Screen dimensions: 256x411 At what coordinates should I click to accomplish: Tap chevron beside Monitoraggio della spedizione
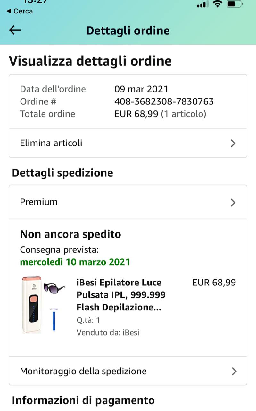pyautogui.click(x=234, y=372)
